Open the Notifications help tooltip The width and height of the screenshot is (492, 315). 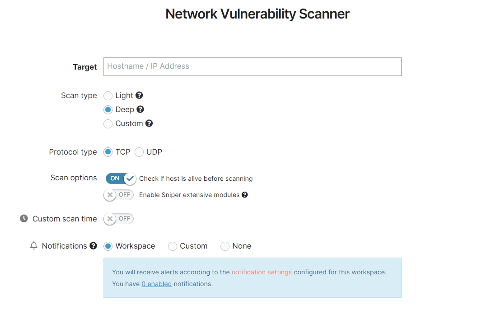pos(93,246)
